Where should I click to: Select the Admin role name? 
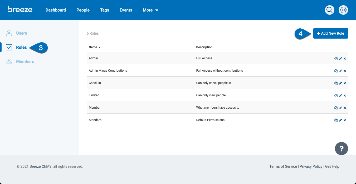(93, 58)
